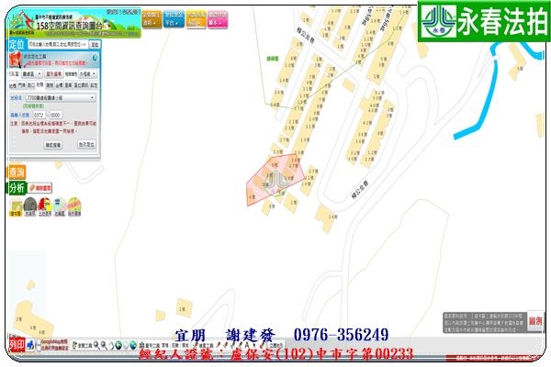Switch to the 路口 tab
Screen dimensions: 551x367
pyautogui.click(x=31, y=85)
